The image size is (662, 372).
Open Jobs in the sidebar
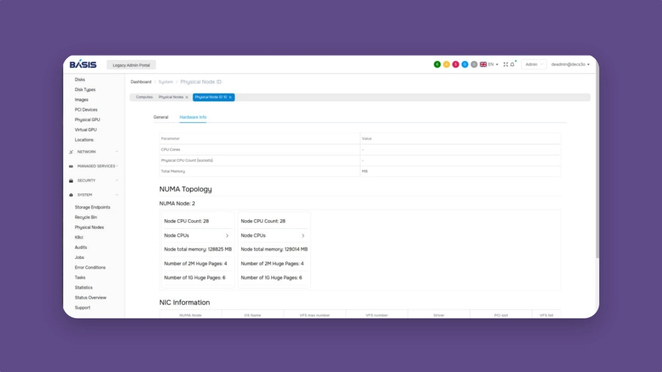point(79,258)
